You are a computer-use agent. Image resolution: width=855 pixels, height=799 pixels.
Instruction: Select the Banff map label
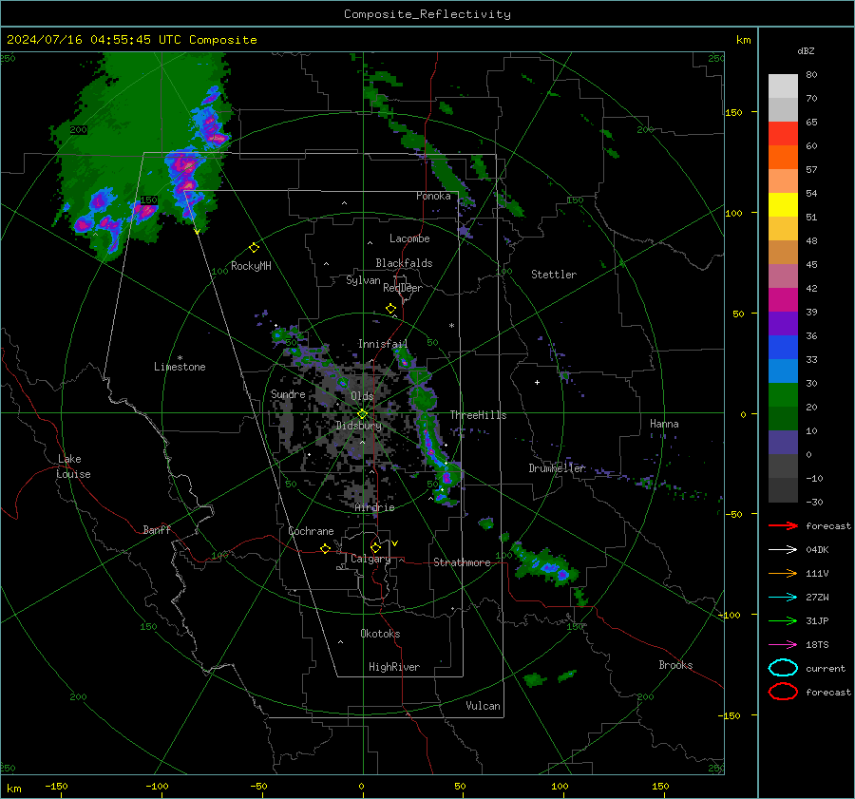157,530
